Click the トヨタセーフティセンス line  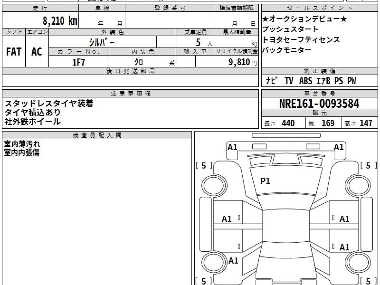[301, 40]
